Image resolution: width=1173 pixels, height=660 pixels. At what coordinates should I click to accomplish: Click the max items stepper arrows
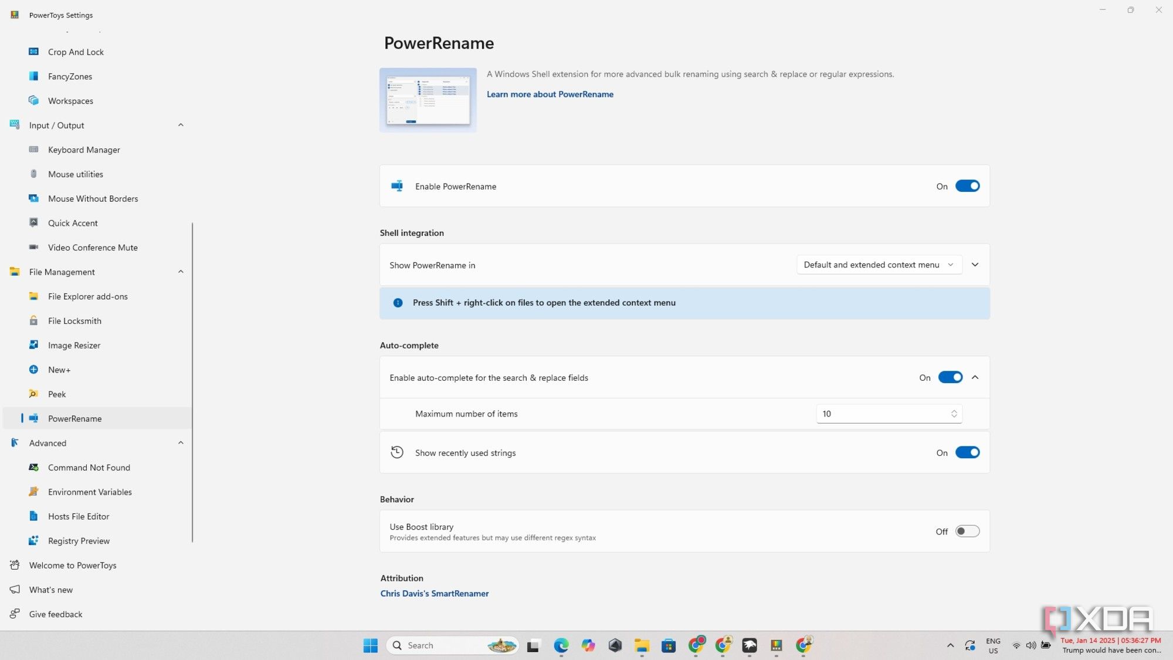pos(954,414)
